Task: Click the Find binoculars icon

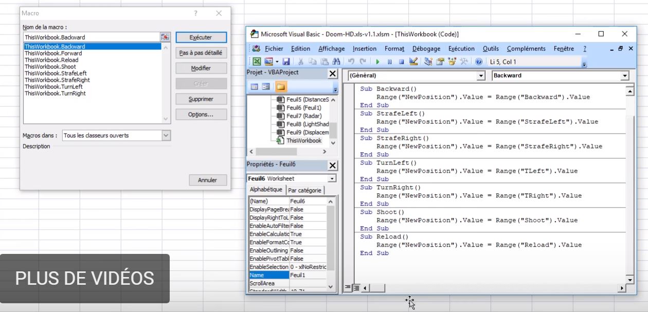Action: pos(336,62)
